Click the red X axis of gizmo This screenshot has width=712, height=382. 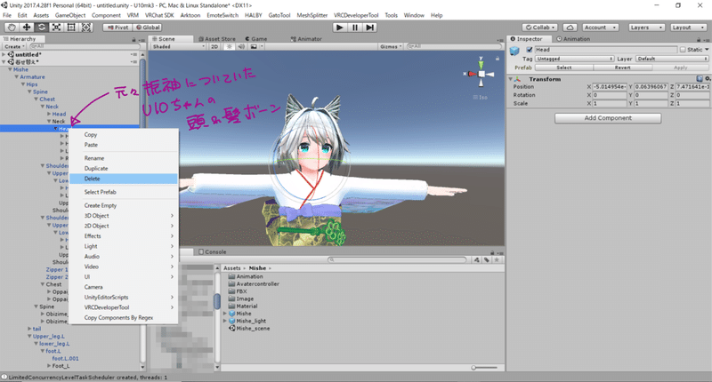coord(471,74)
